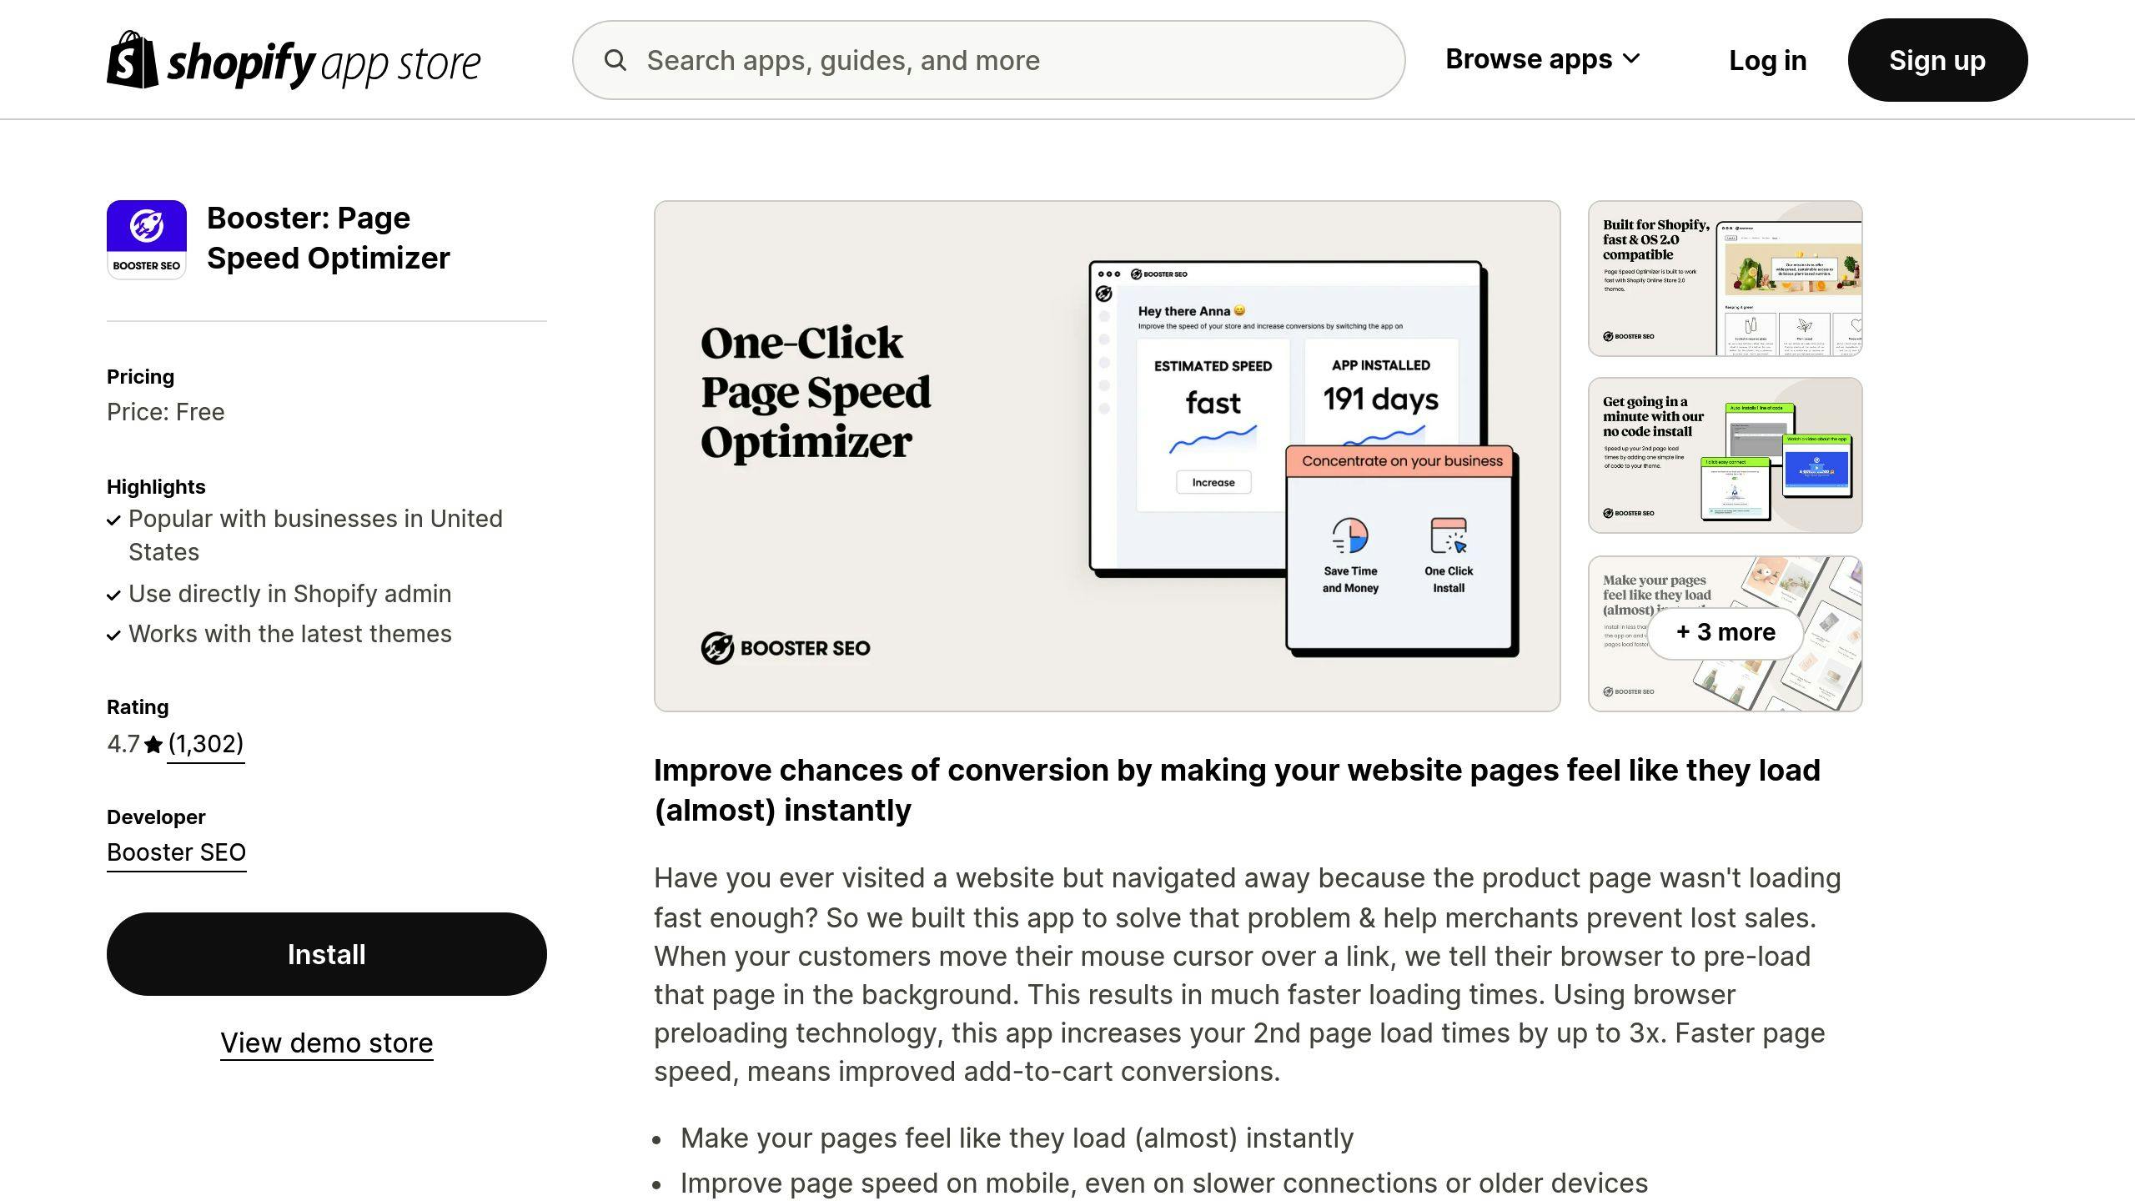This screenshot has height=1201, width=2135.
Task: Click the star rating icon next to 4.7
Action: click(x=151, y=743)
